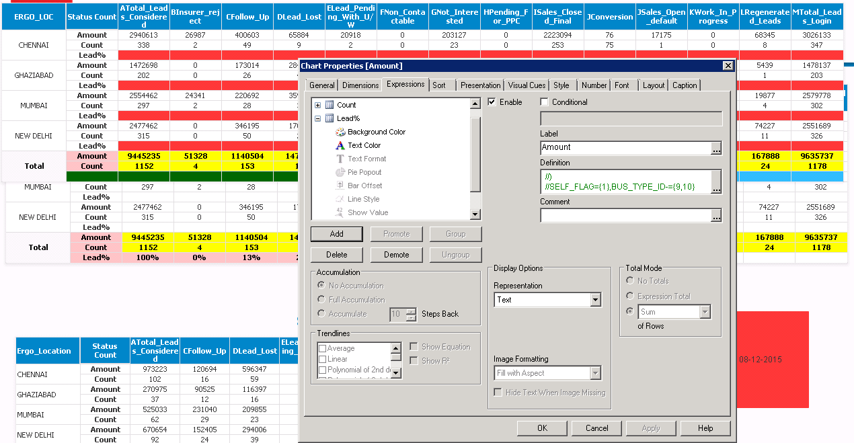Check the Conditional checkbox
Image resolution: width=854 pixels, height=443 pixels.
pos(545,102)
